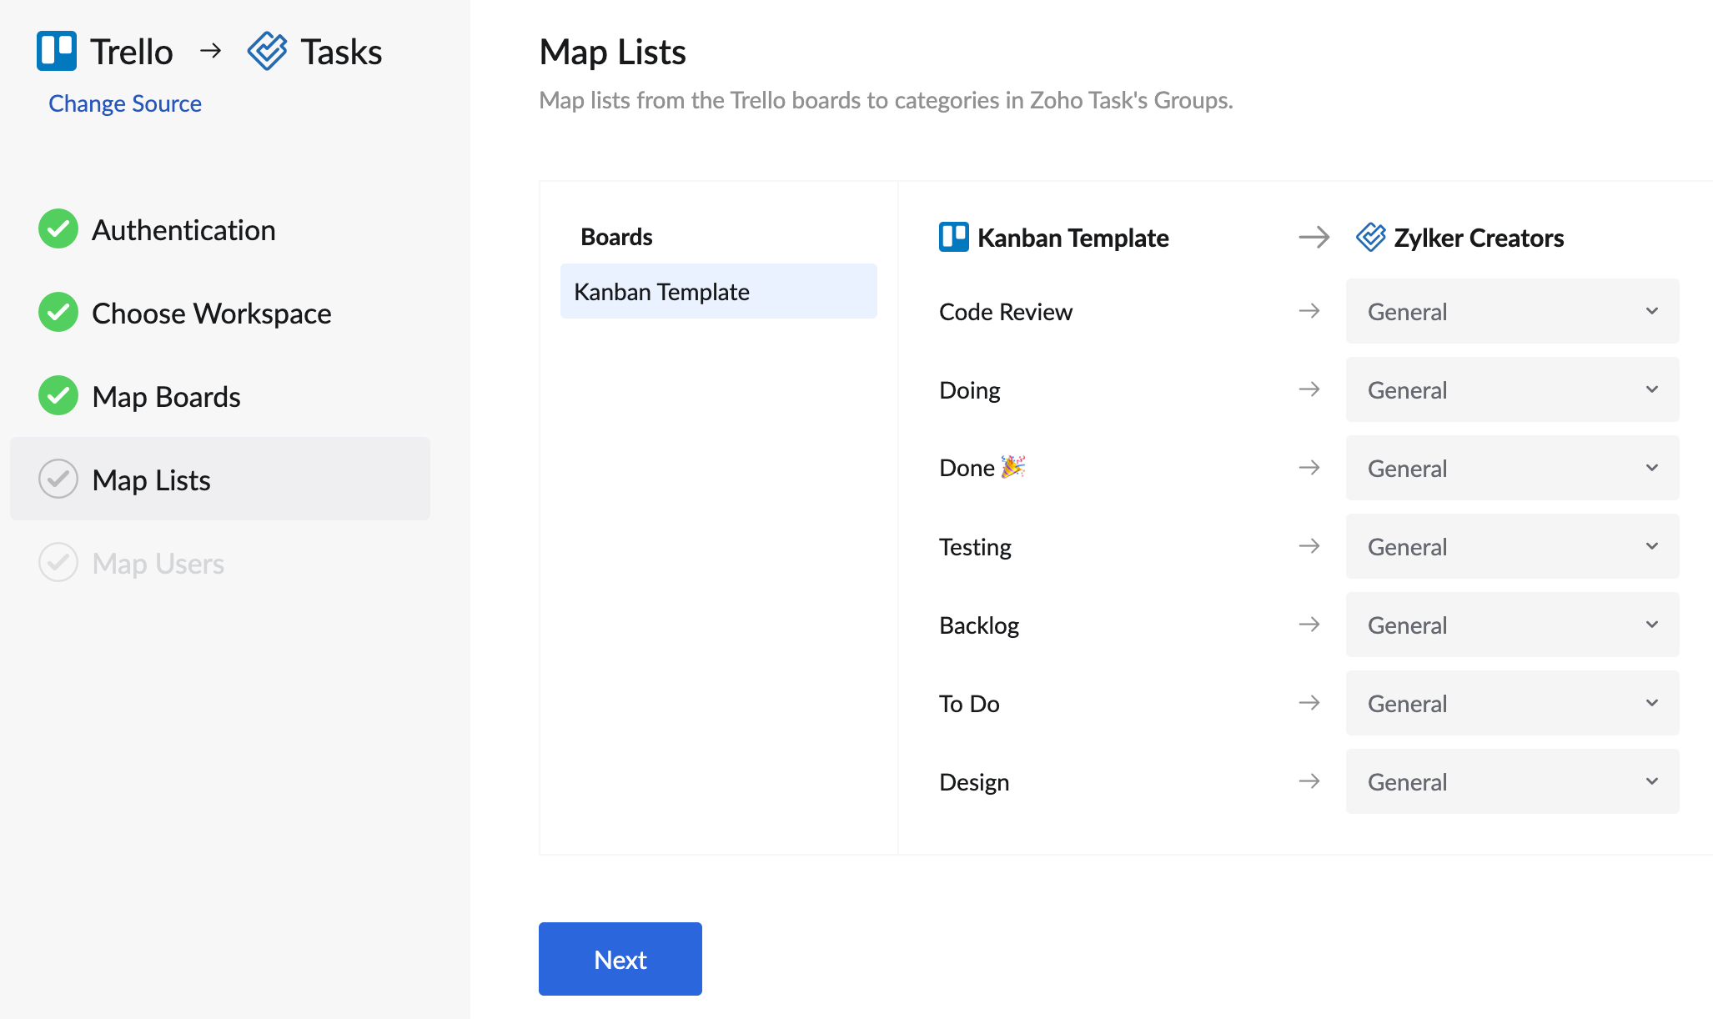Viewport: 1713px width, 1019px height.
Task: Click the green checkmark beside Choose Workspace
Action: 57,313
